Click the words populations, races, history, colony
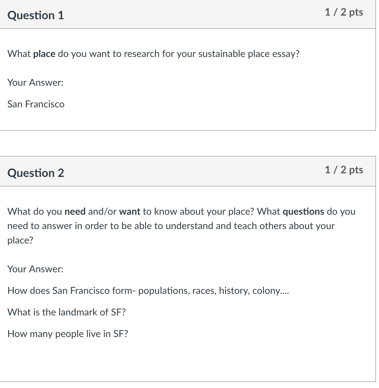379x388 pixels. 214,291
